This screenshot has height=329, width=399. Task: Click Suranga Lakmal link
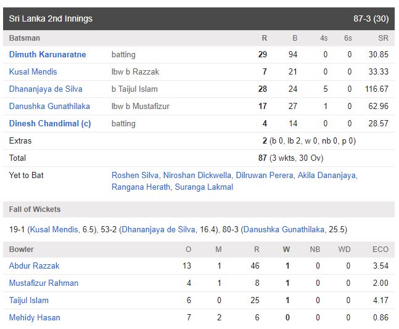(x=204, y=187)
